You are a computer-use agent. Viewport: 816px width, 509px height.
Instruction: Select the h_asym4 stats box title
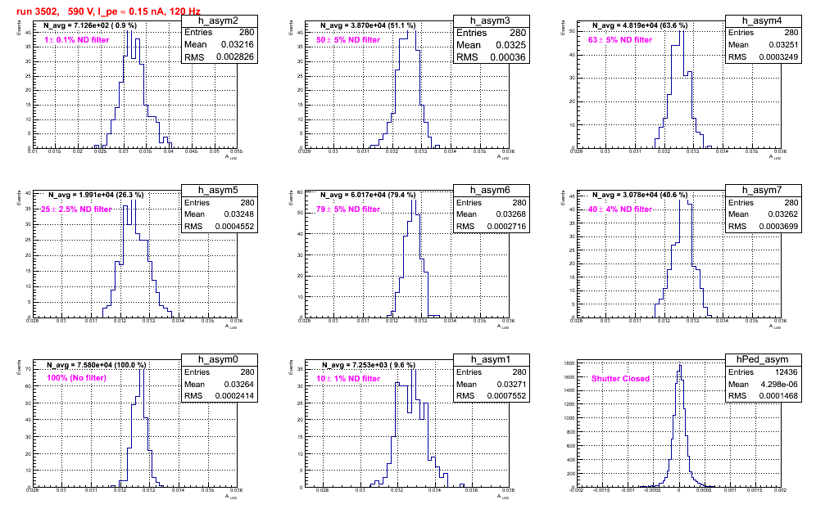pos(762,20)
